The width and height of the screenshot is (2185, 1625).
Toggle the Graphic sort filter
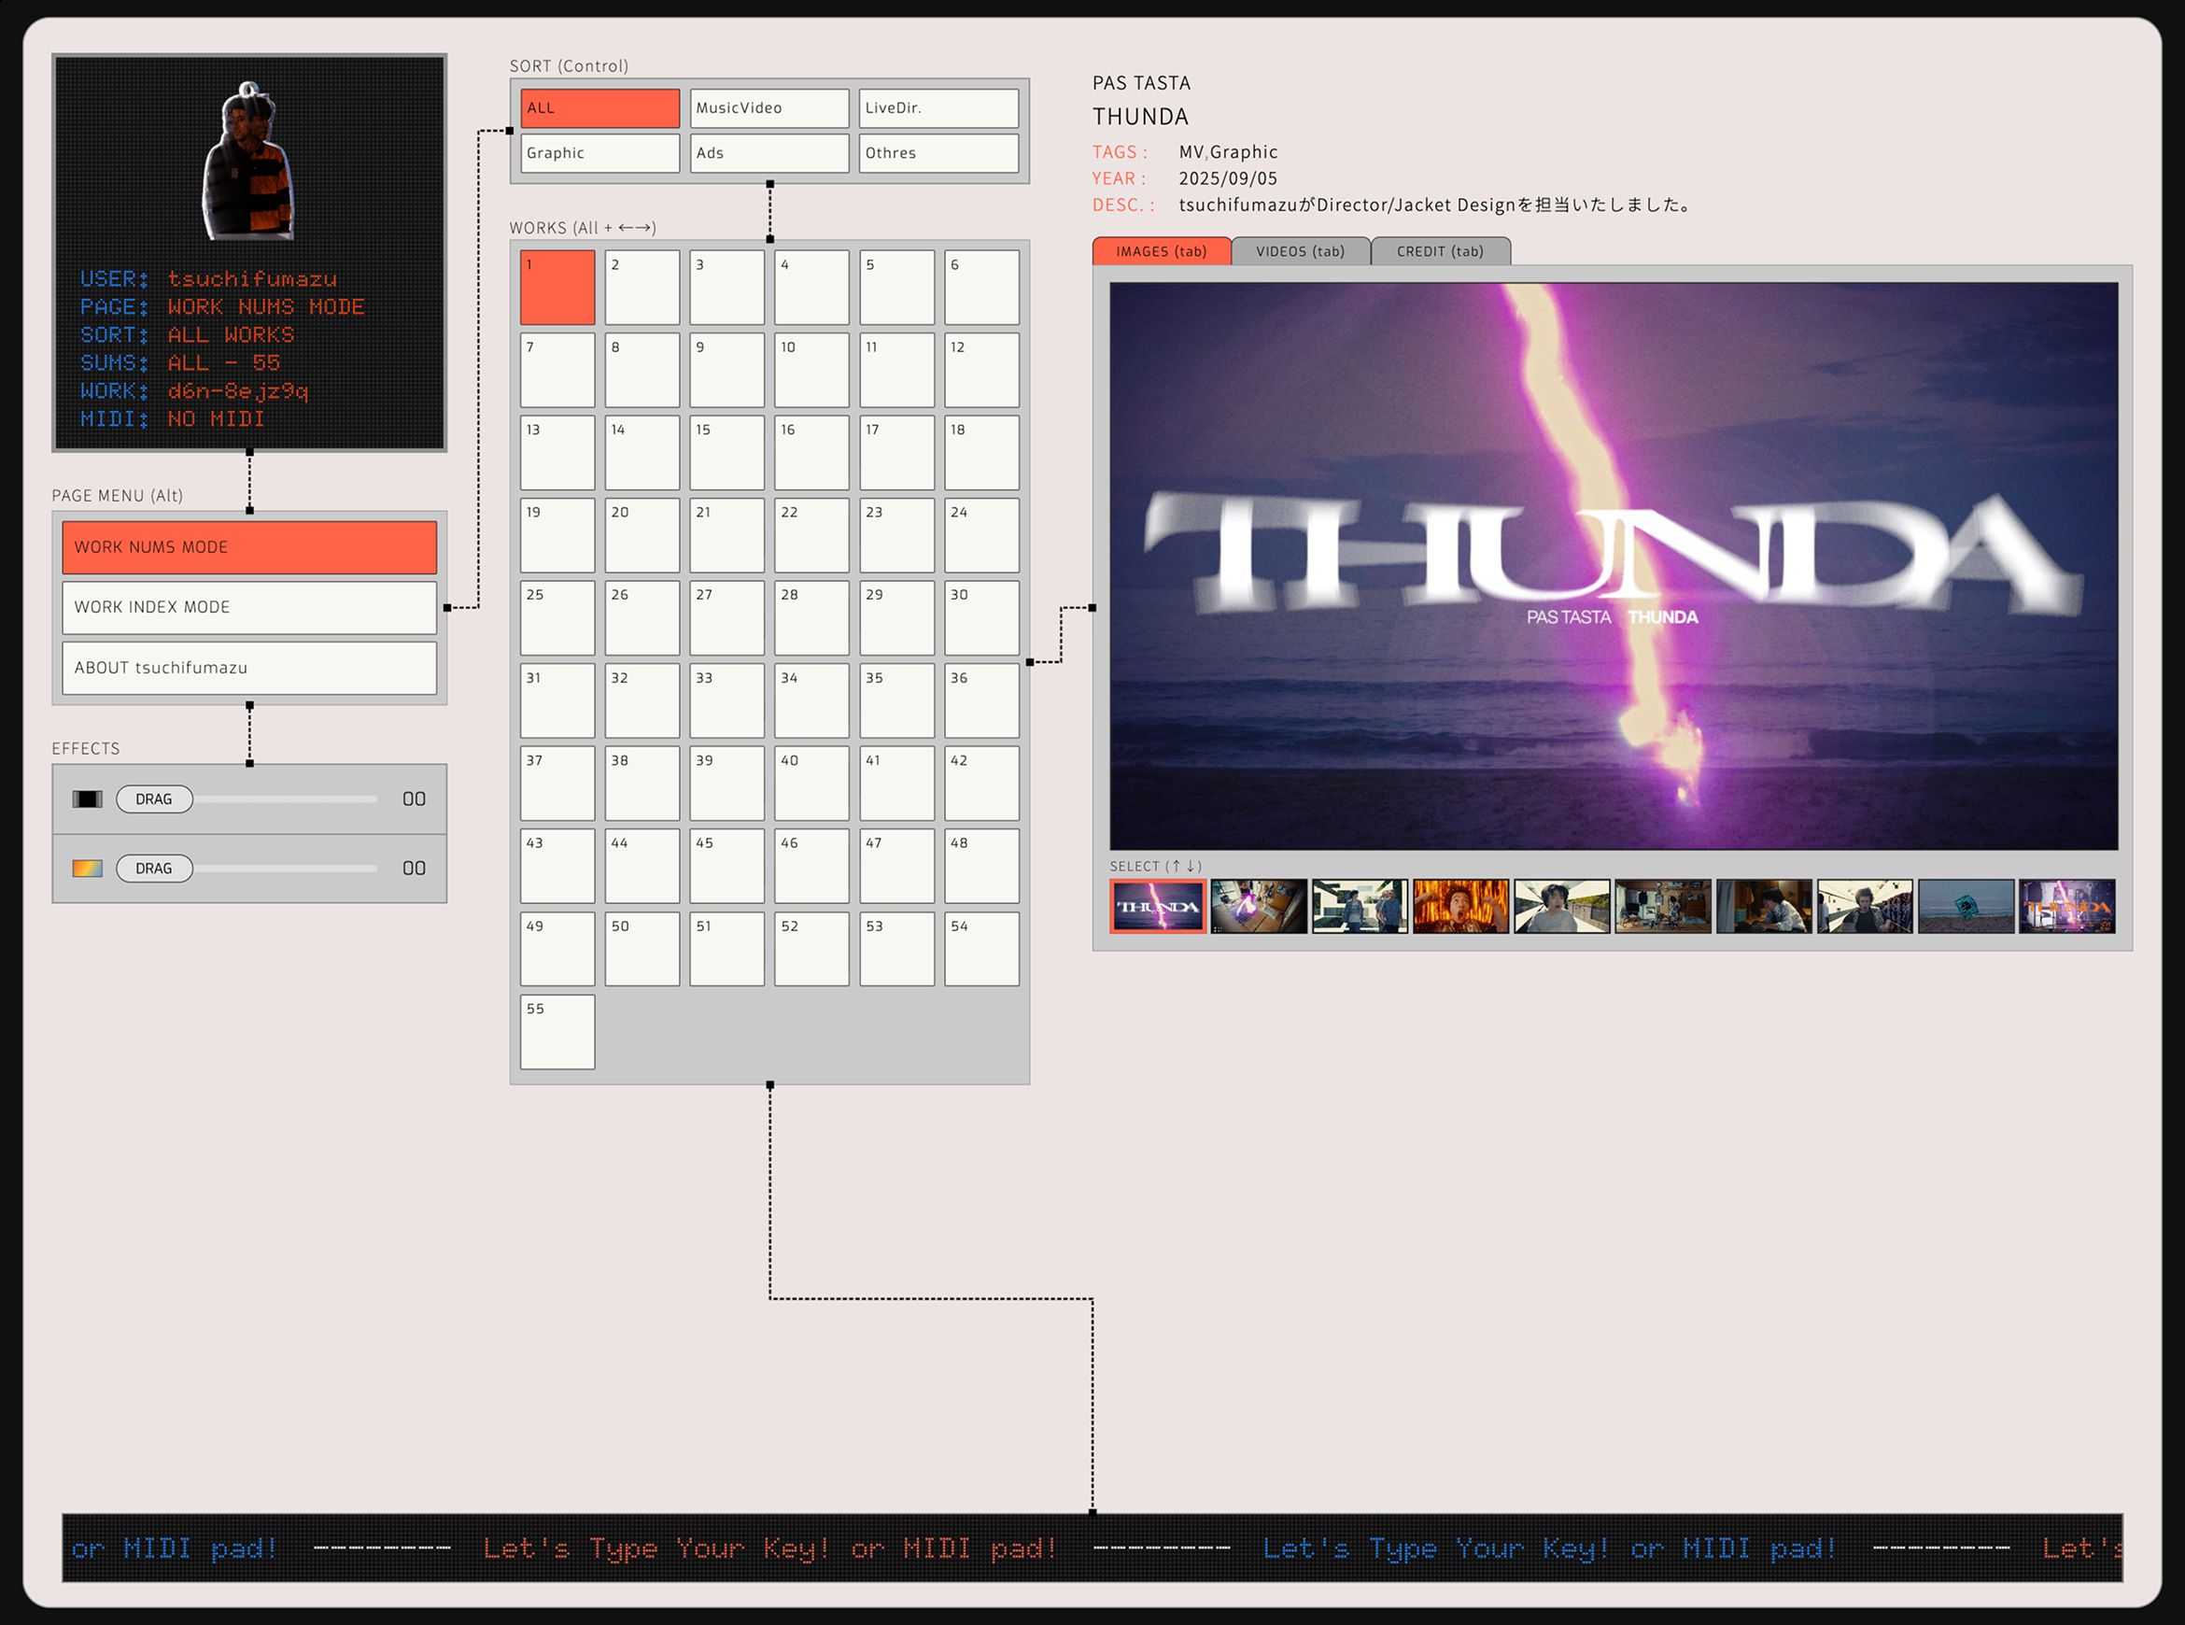click(599, 153)
